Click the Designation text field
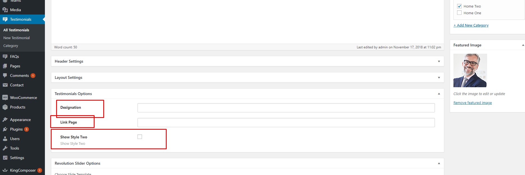This screenshot has height=175, width=525. 286,108
